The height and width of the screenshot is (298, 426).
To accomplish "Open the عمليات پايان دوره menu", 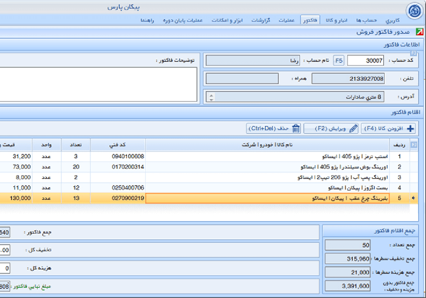I will (x=183, y=20).
